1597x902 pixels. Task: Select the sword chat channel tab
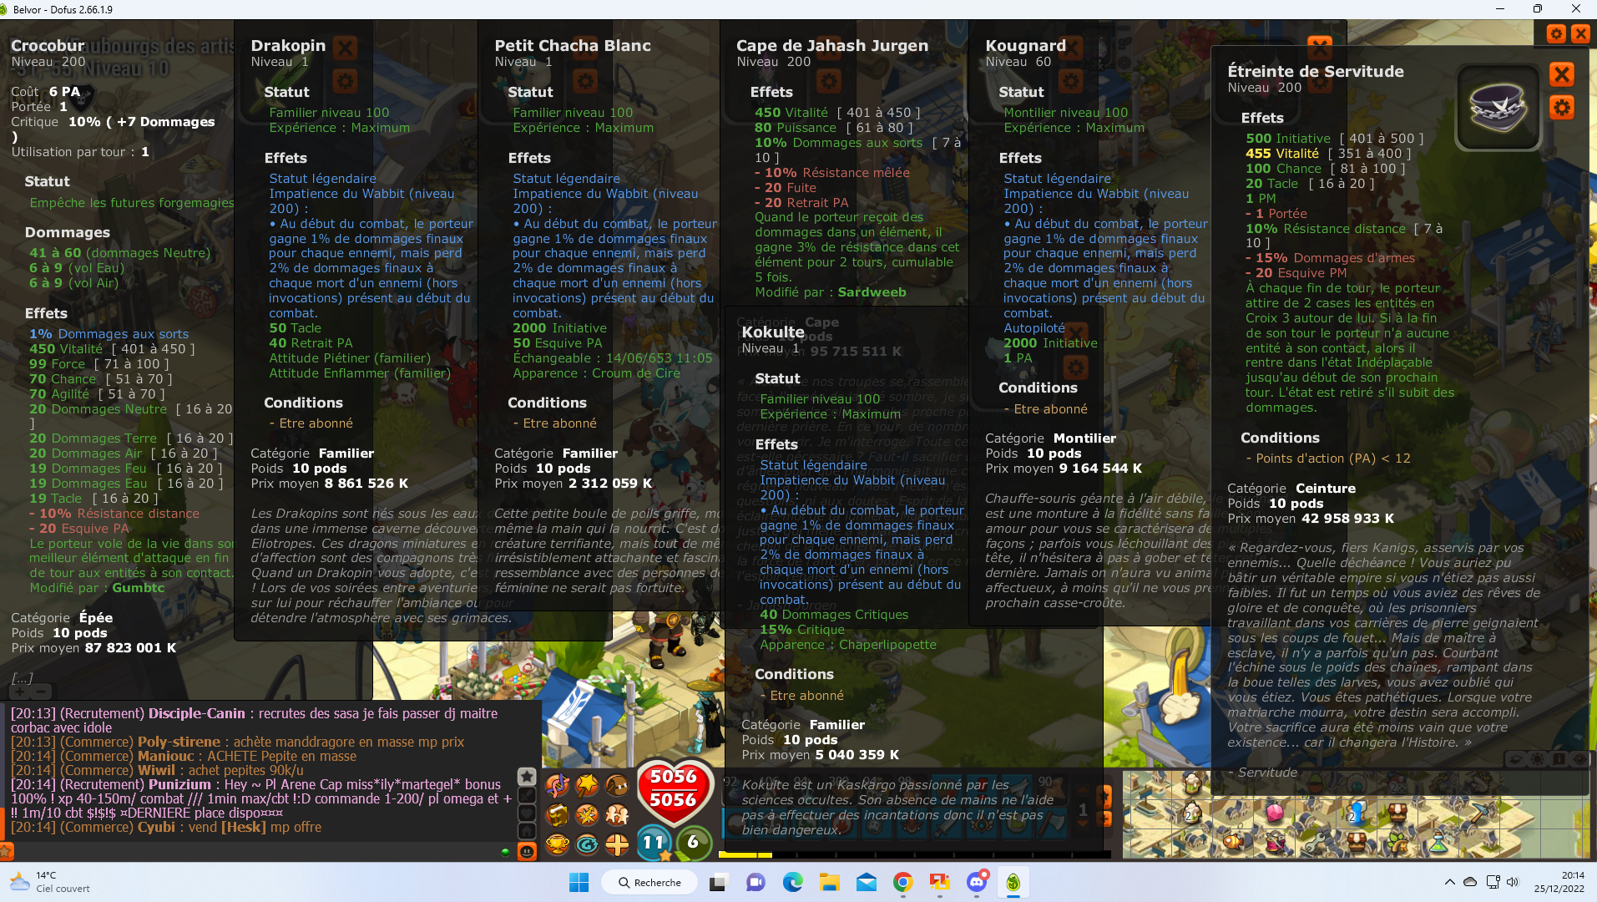click(527, 795)
